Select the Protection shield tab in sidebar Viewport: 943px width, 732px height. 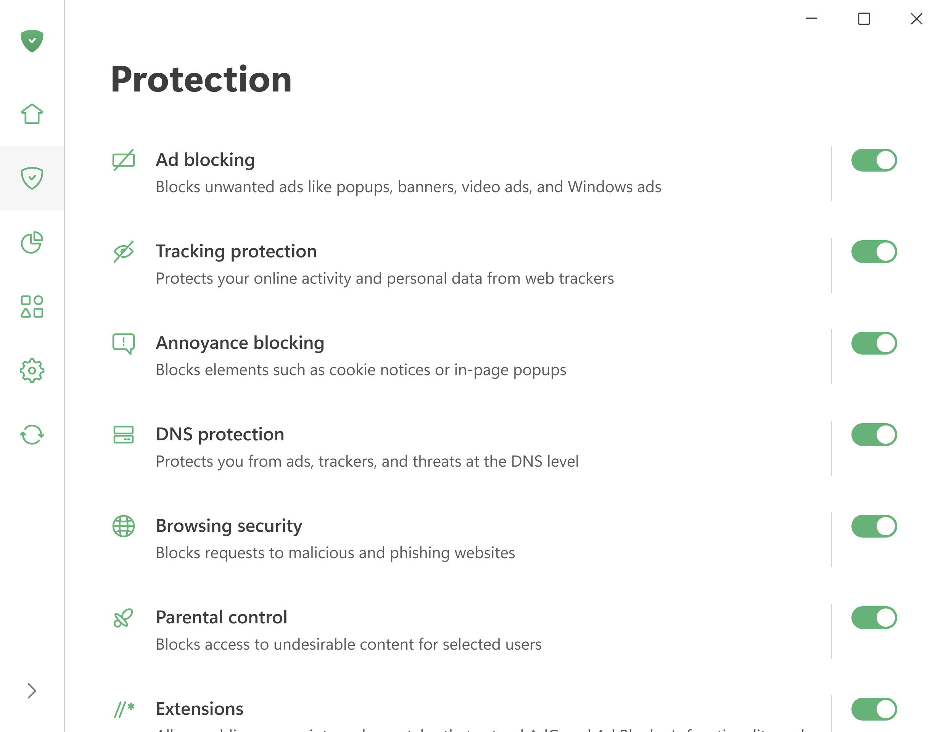point(32,178)
